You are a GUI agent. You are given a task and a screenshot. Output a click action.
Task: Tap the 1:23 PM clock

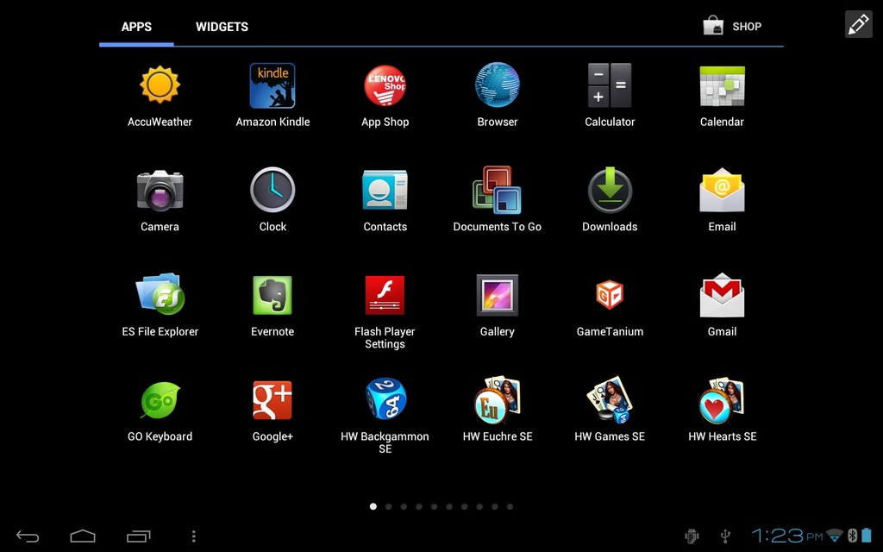click(x=787, y=536)
